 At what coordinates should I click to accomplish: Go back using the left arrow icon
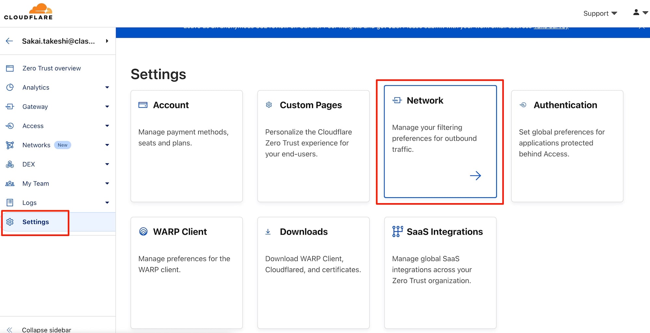(9, 41)
